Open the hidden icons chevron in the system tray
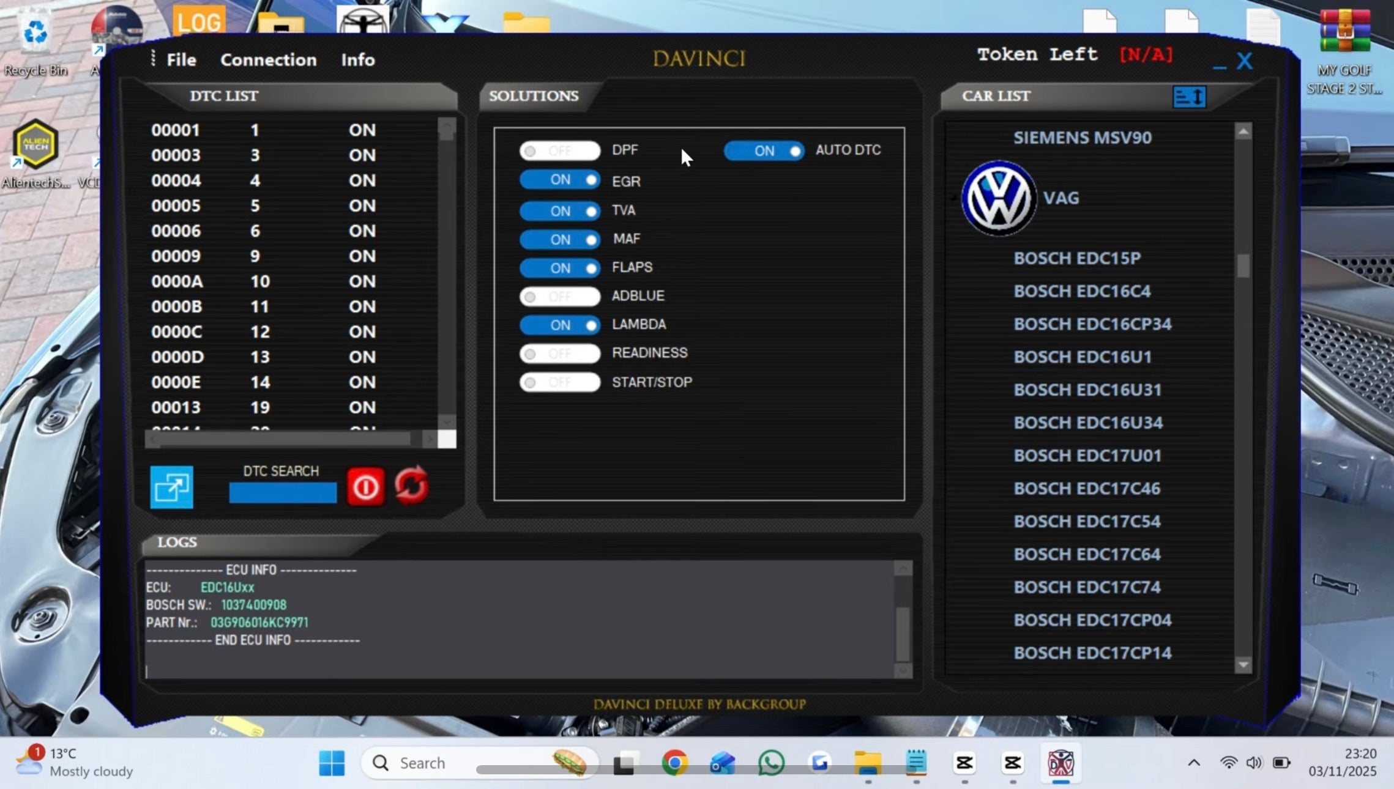Image resolution: width=1394 pixels, height=789 pixels. click(x=1193, y=763)
